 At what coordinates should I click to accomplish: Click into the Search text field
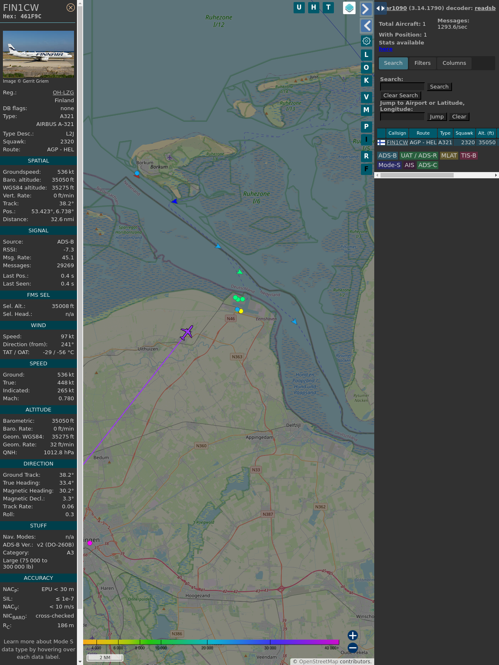403,86
